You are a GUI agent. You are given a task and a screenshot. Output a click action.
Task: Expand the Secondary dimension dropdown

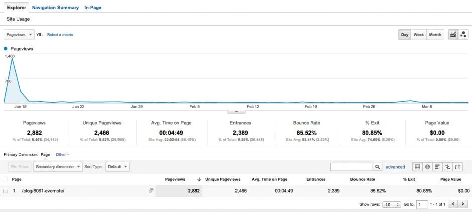(x=58, y=167)
